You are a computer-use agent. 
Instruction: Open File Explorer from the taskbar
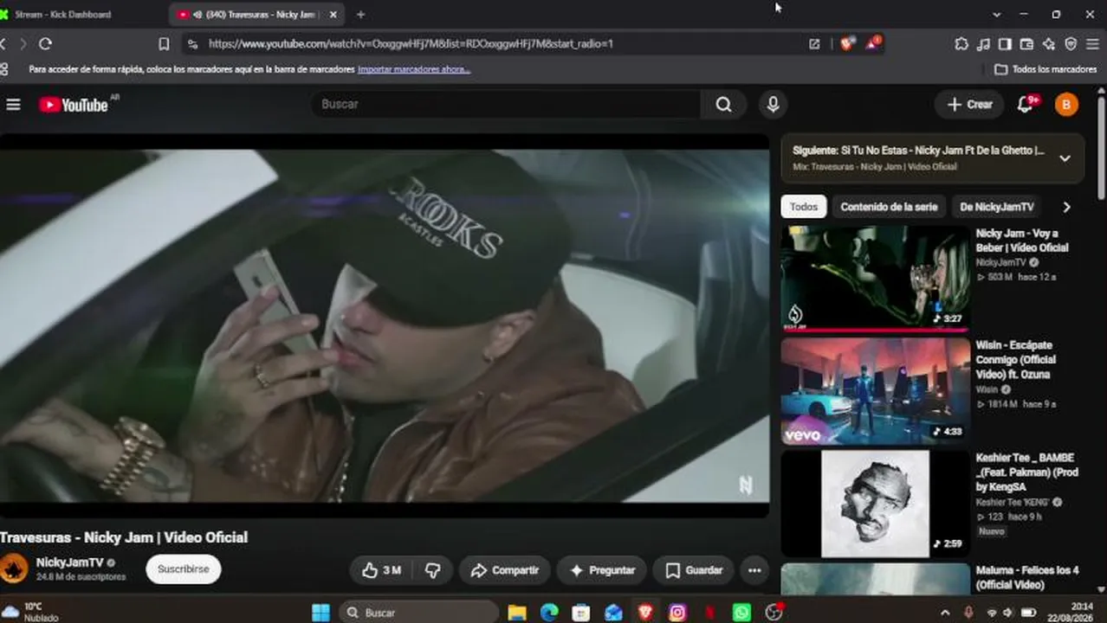517,613
